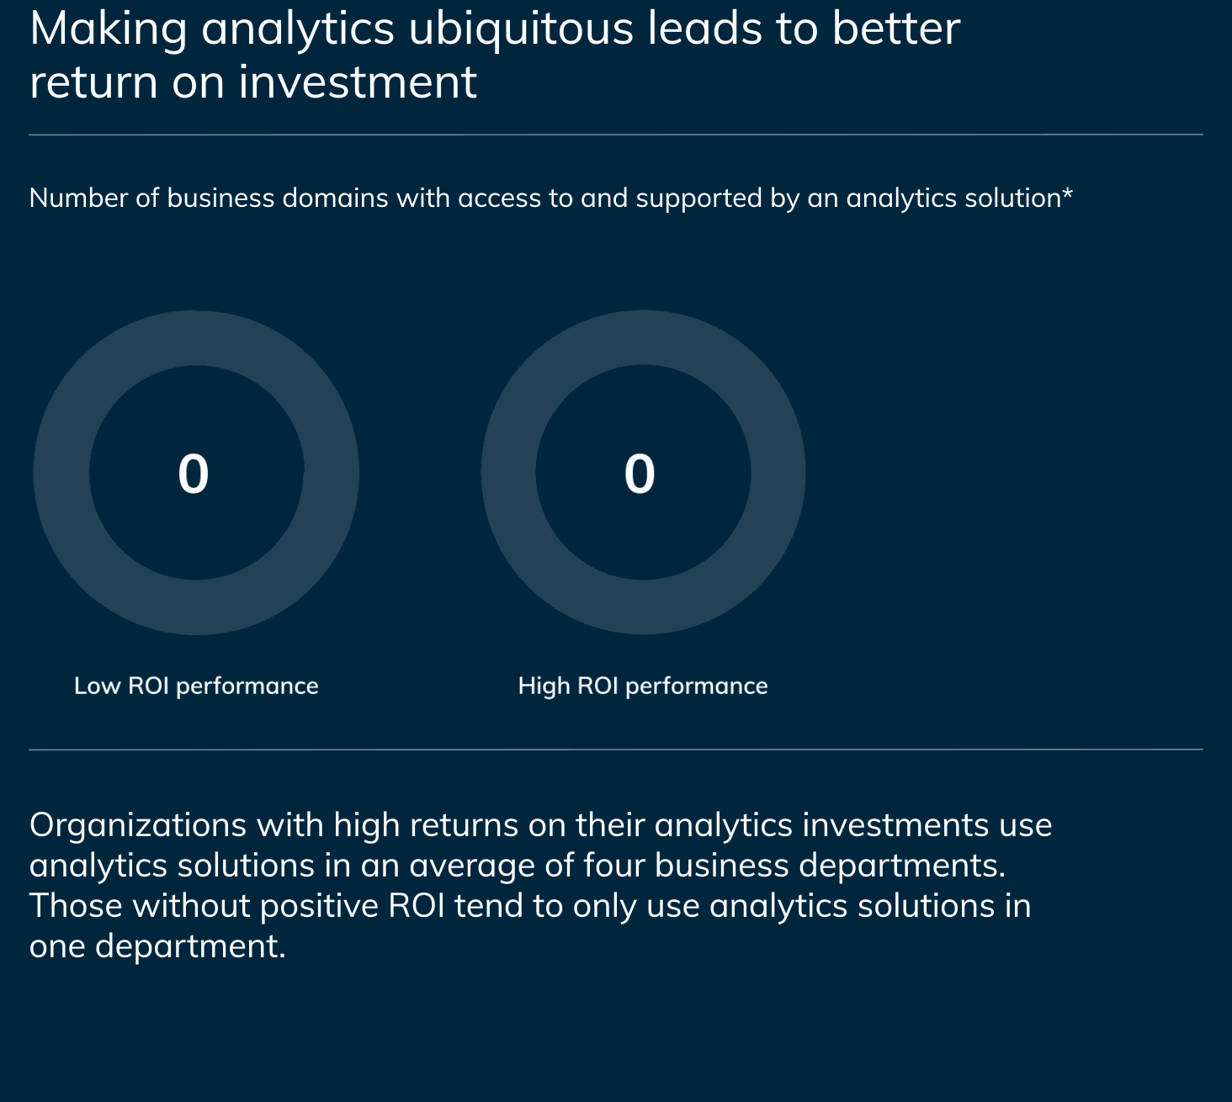1232x1102 pixels.
Task: Click the 'Those without positive ROI' text line
Action: click(530, 907)
